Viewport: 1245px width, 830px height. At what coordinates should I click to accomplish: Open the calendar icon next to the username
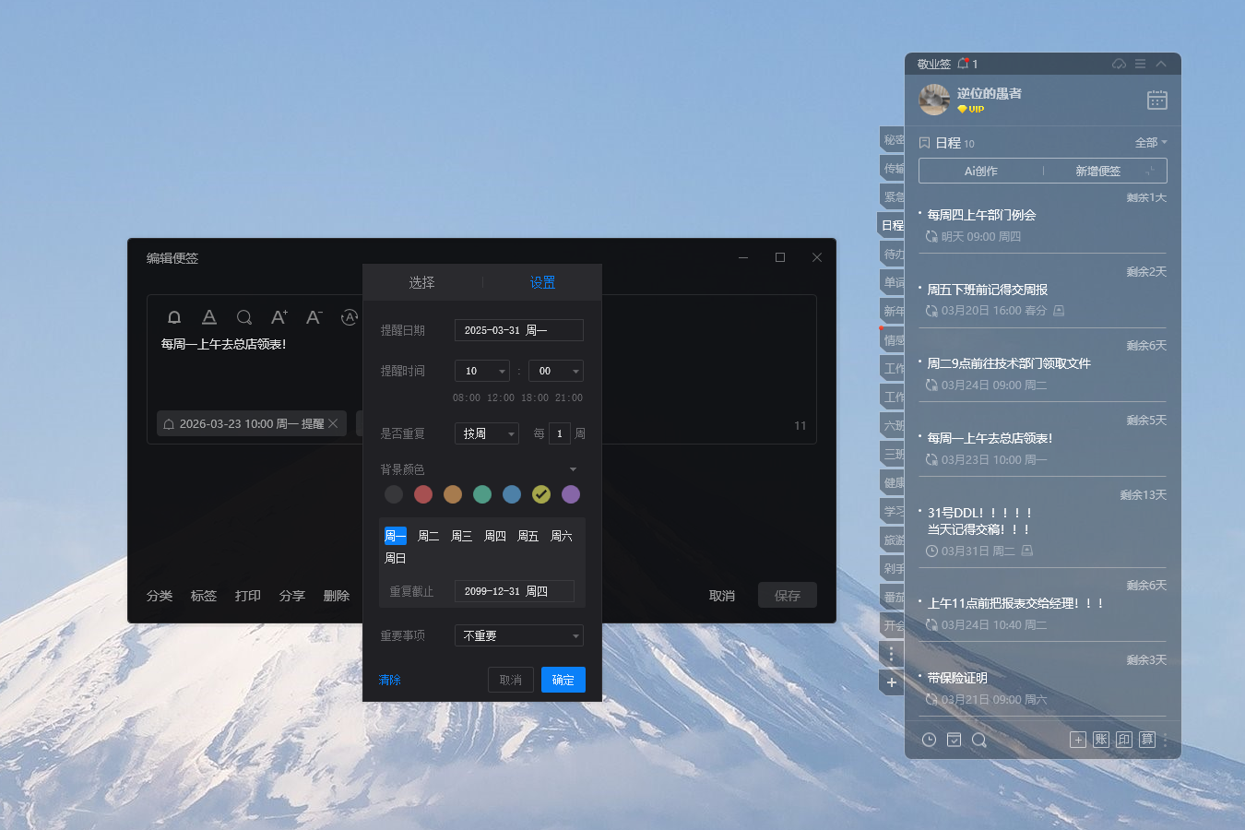pos(1157,99)
